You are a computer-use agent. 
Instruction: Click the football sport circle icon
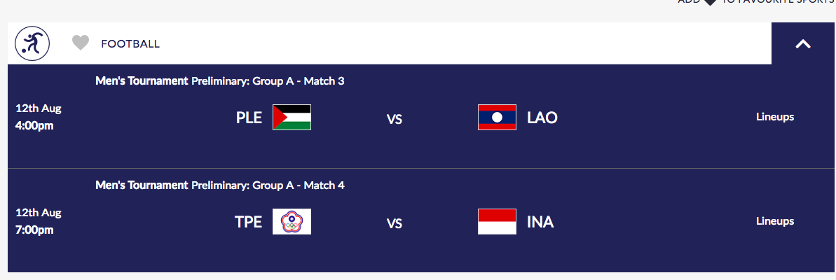click(32, 43)
